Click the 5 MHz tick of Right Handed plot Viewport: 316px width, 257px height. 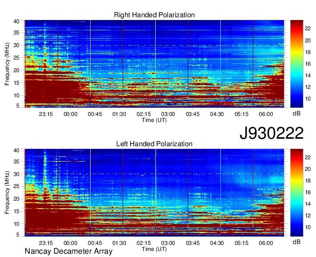pos(18,106)
